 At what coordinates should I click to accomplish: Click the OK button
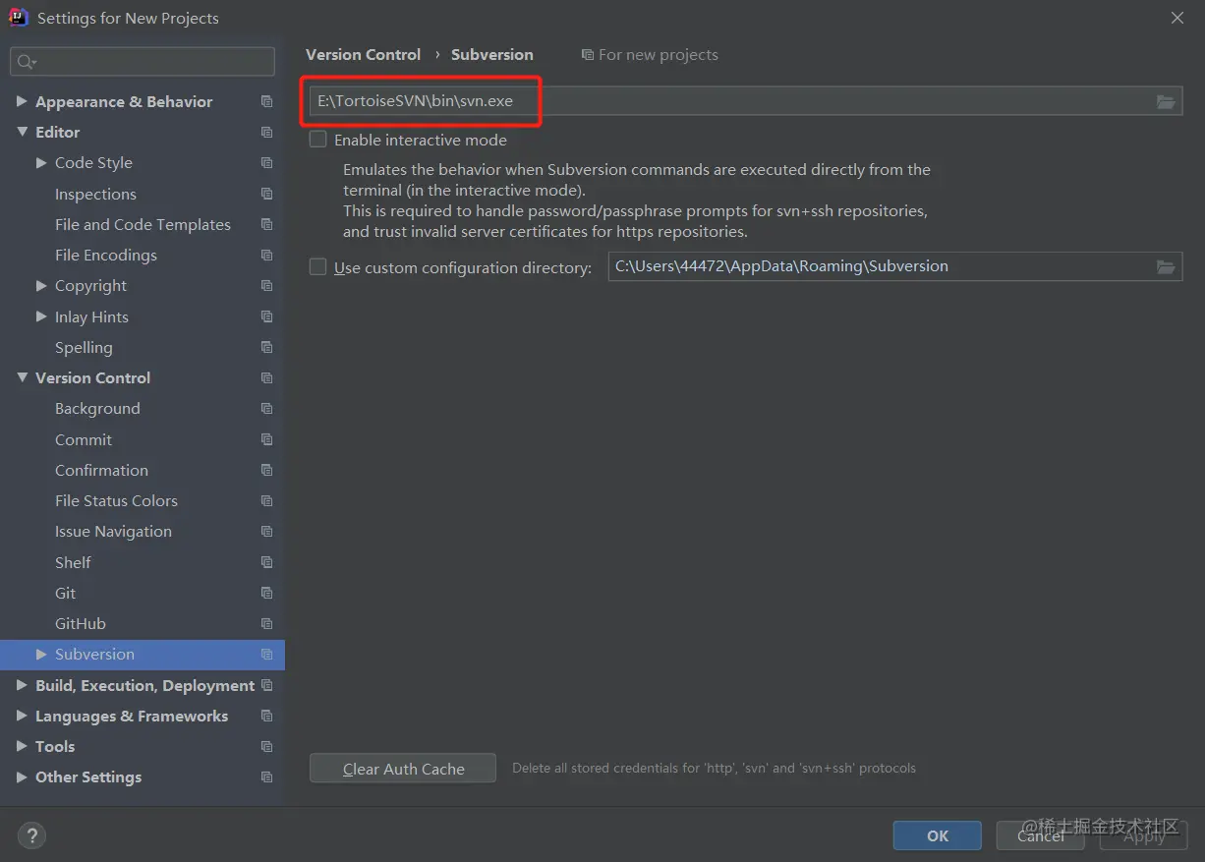point(938,835)
